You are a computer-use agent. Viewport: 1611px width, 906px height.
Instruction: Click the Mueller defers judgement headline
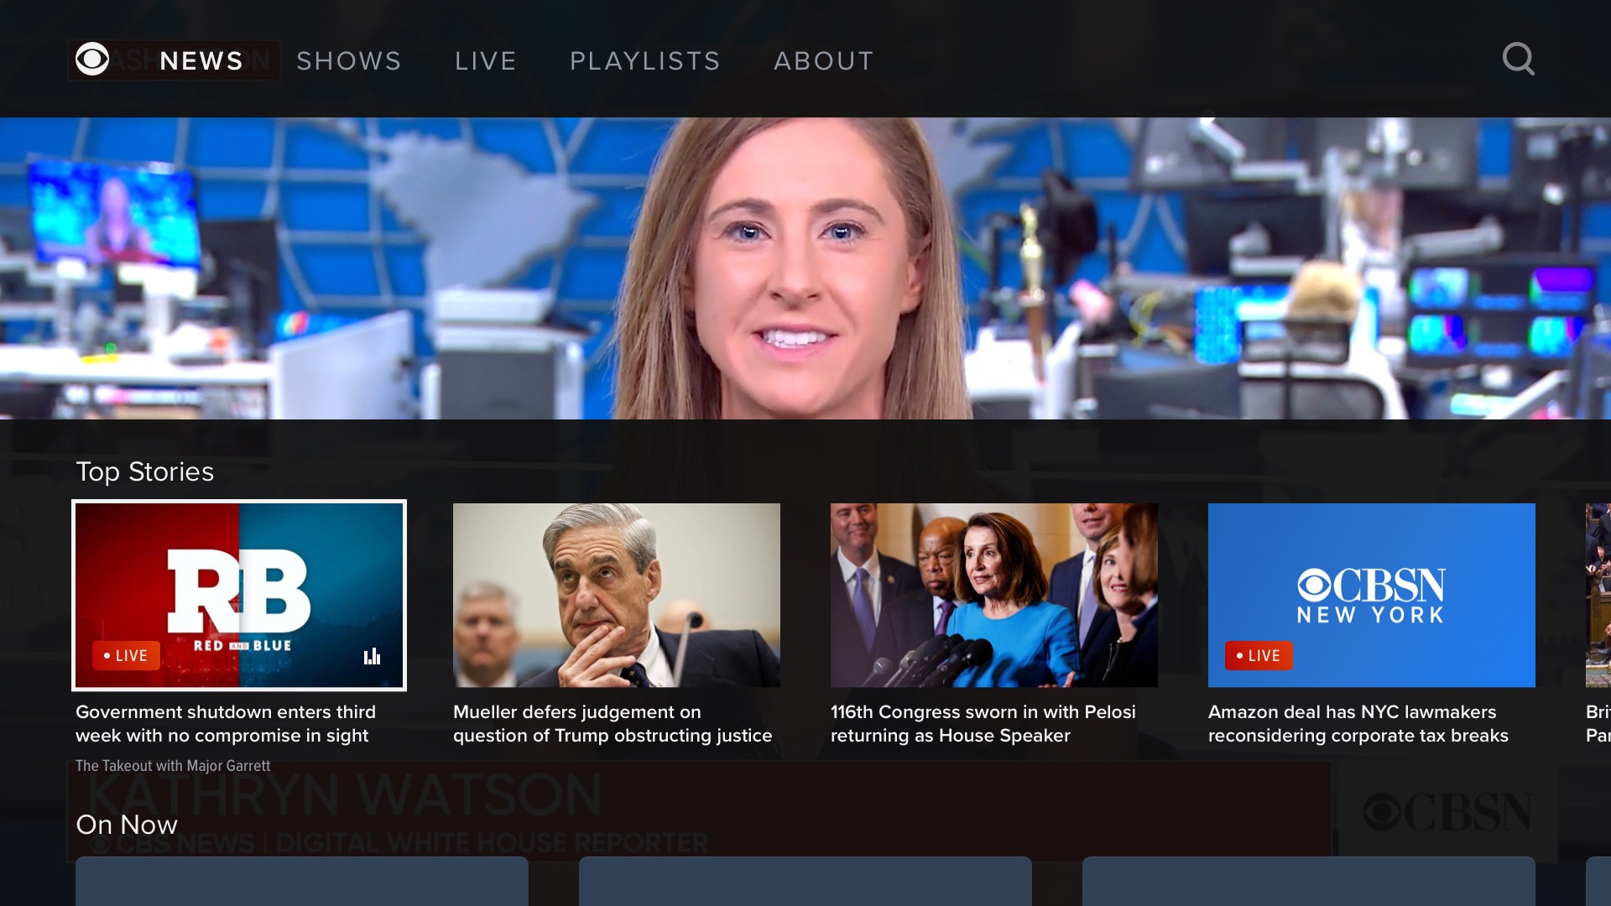click(613, 723)
